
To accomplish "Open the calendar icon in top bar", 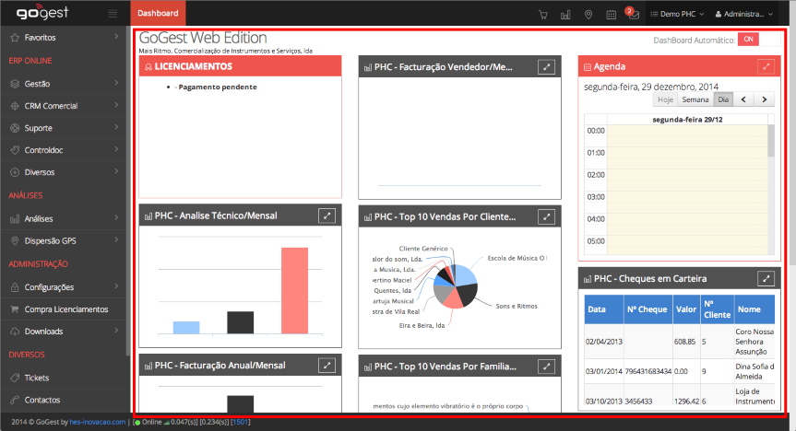I will 612,15.
